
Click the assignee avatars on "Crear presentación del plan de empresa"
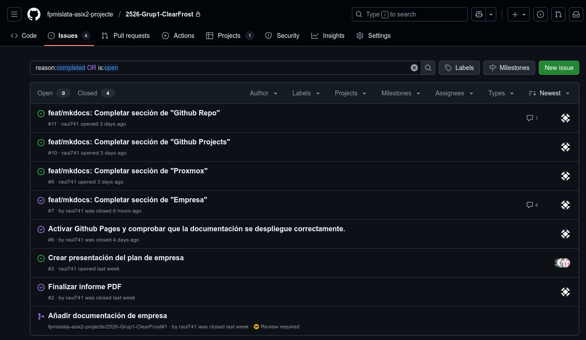coord(562,263)
